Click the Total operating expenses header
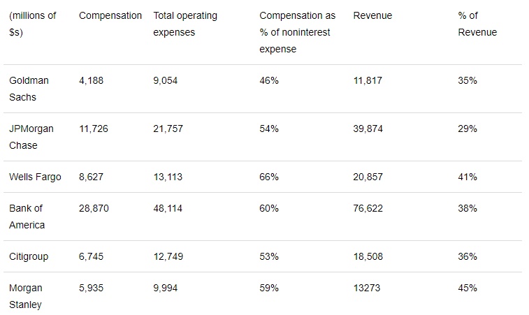 (x=185, y=24)
